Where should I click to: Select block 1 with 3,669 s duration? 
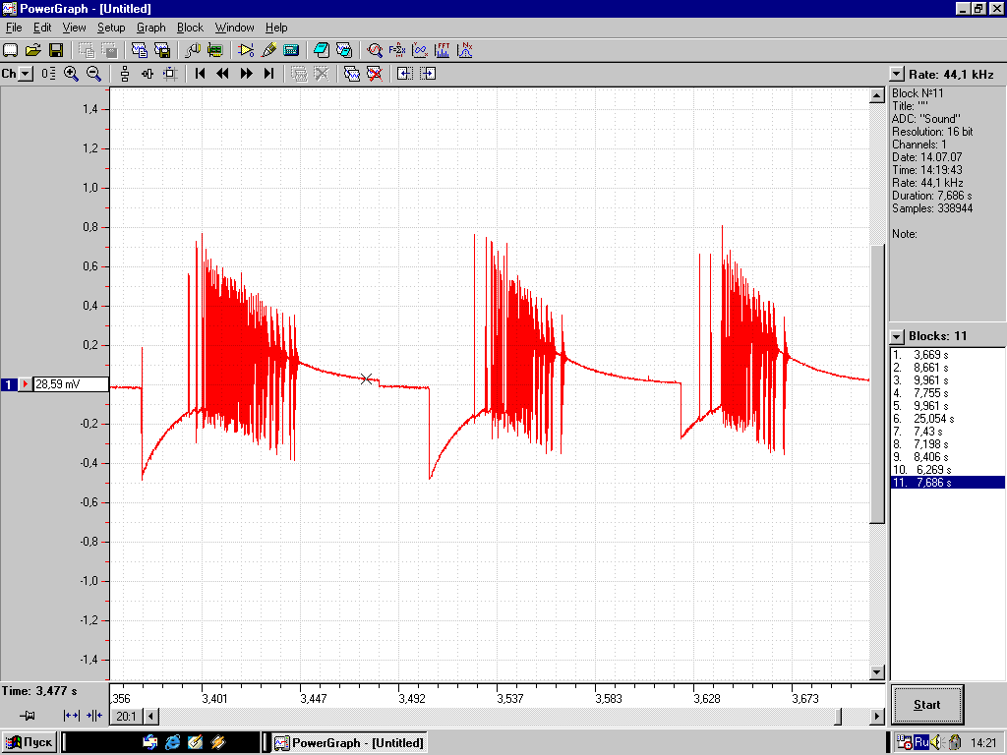point(947,354)
